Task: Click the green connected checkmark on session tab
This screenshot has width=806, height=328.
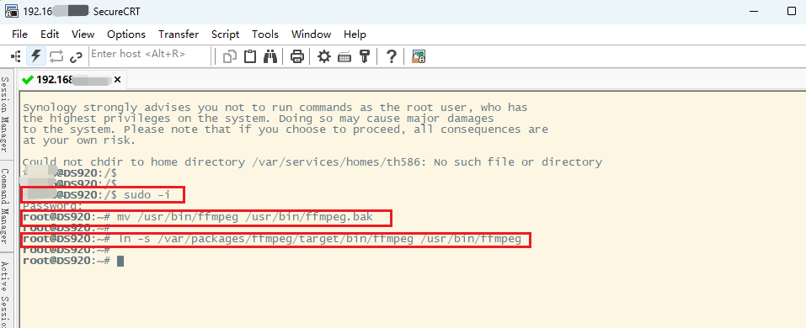Action: point(28,80)
